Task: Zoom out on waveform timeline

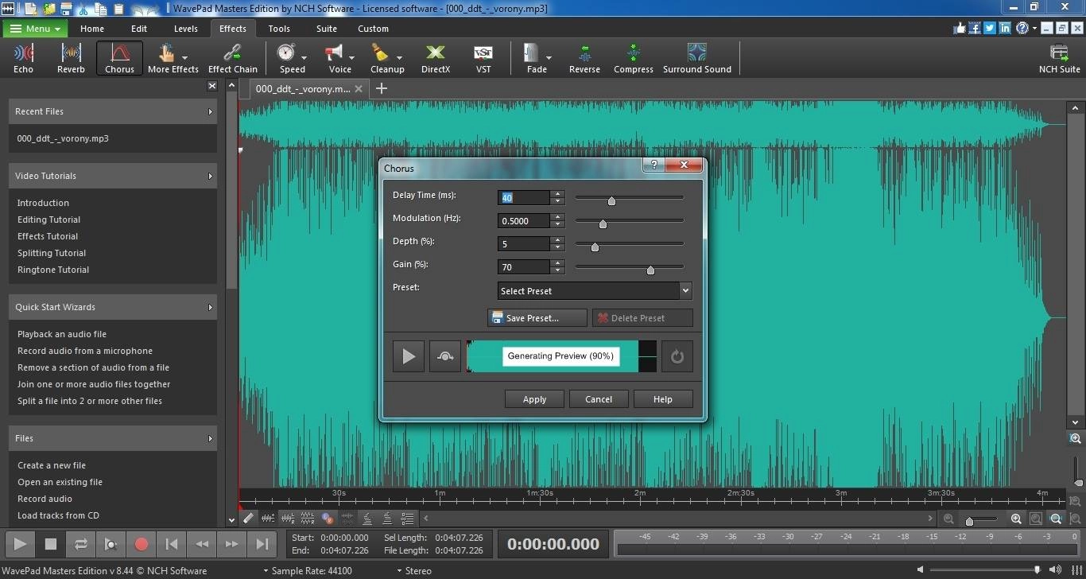Action: pyautogui.click(x=948, y=519)
